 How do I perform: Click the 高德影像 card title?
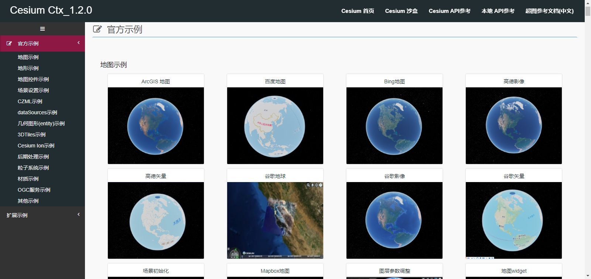(514, 81)
